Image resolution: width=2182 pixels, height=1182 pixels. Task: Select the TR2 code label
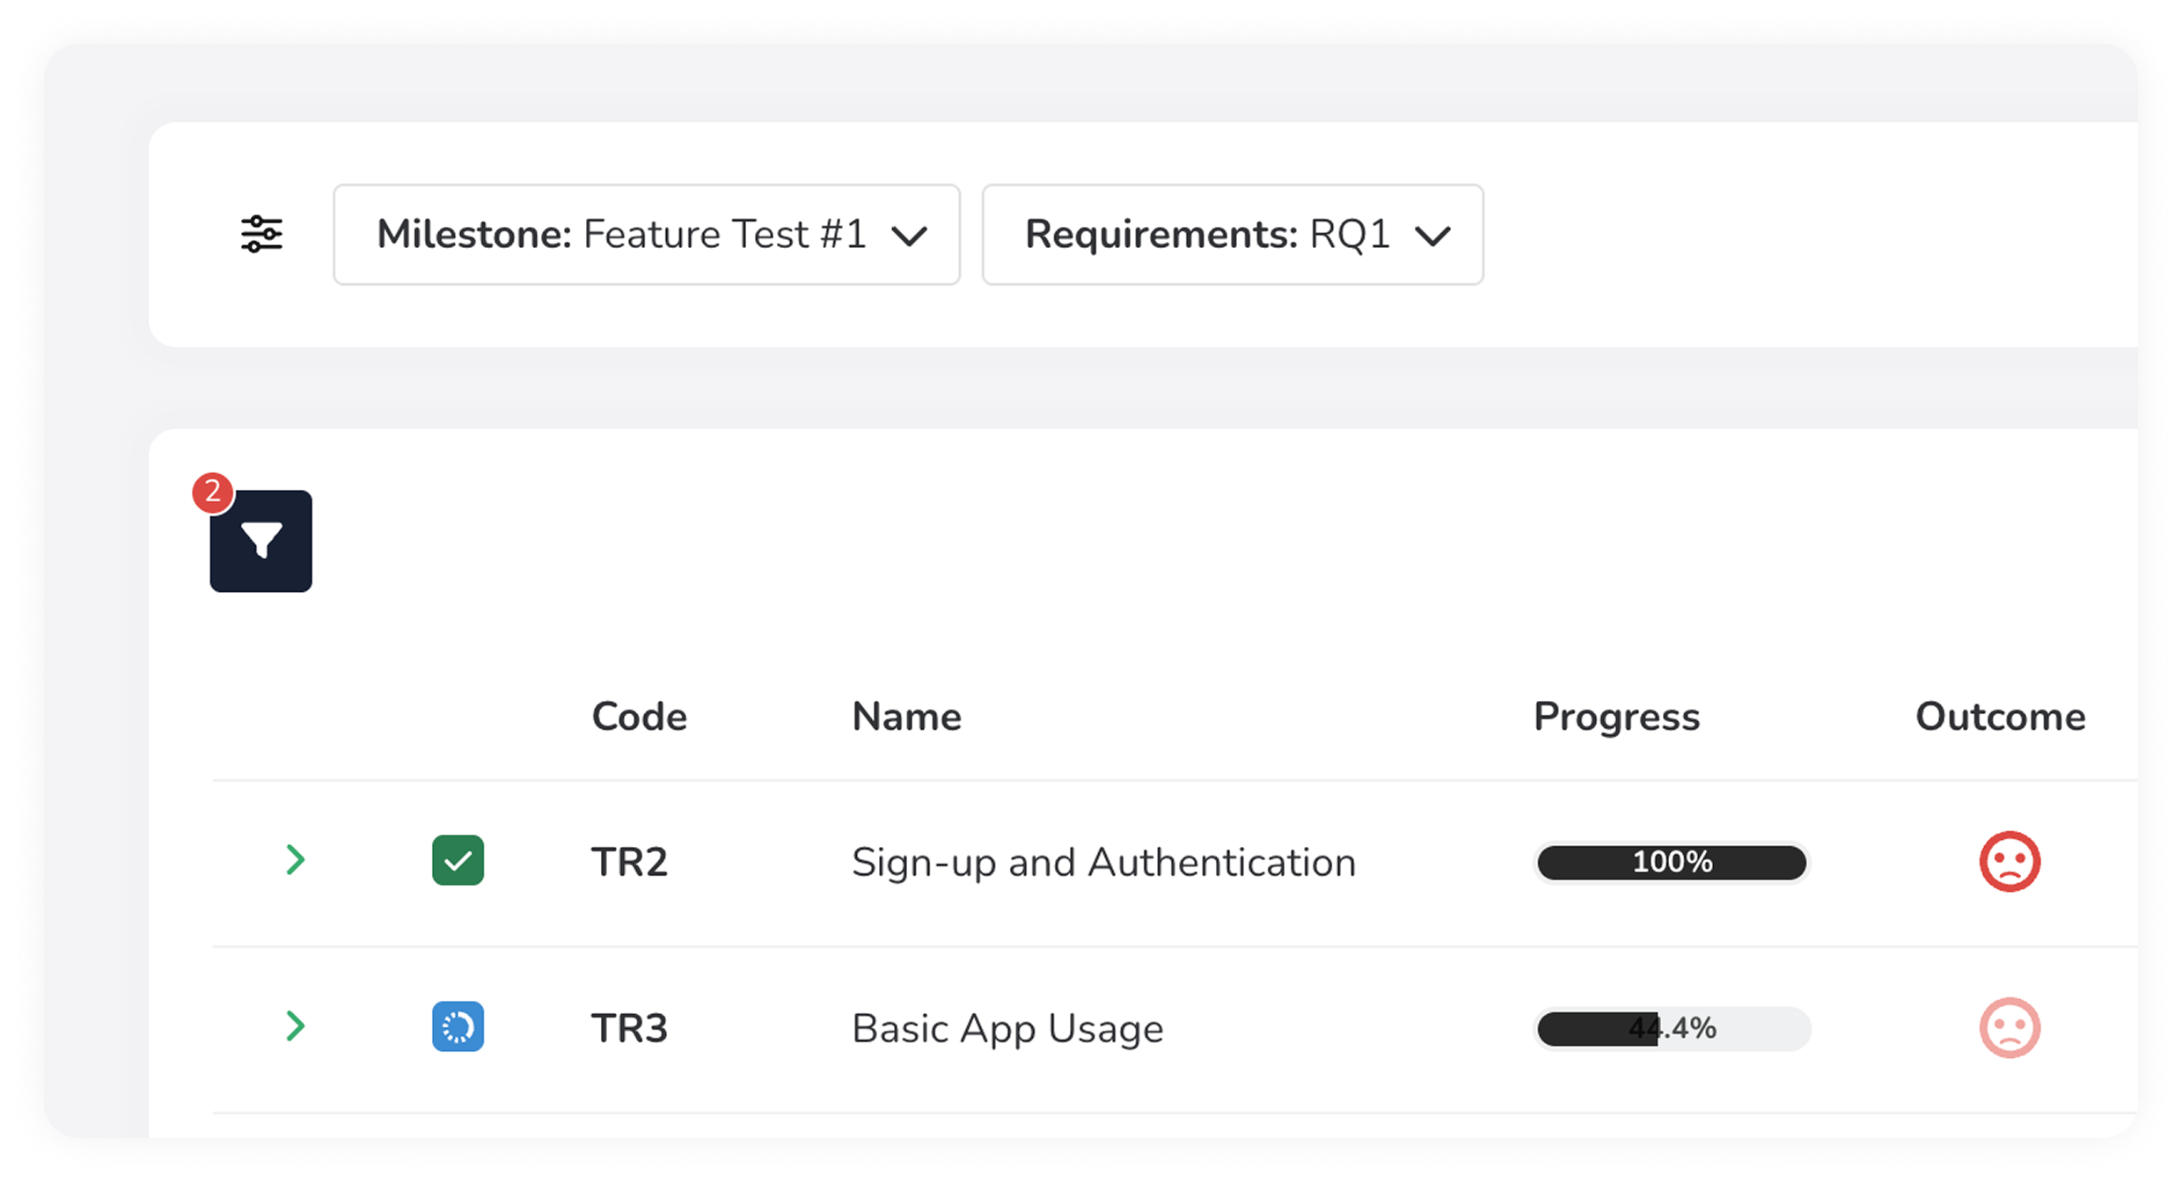630,861
